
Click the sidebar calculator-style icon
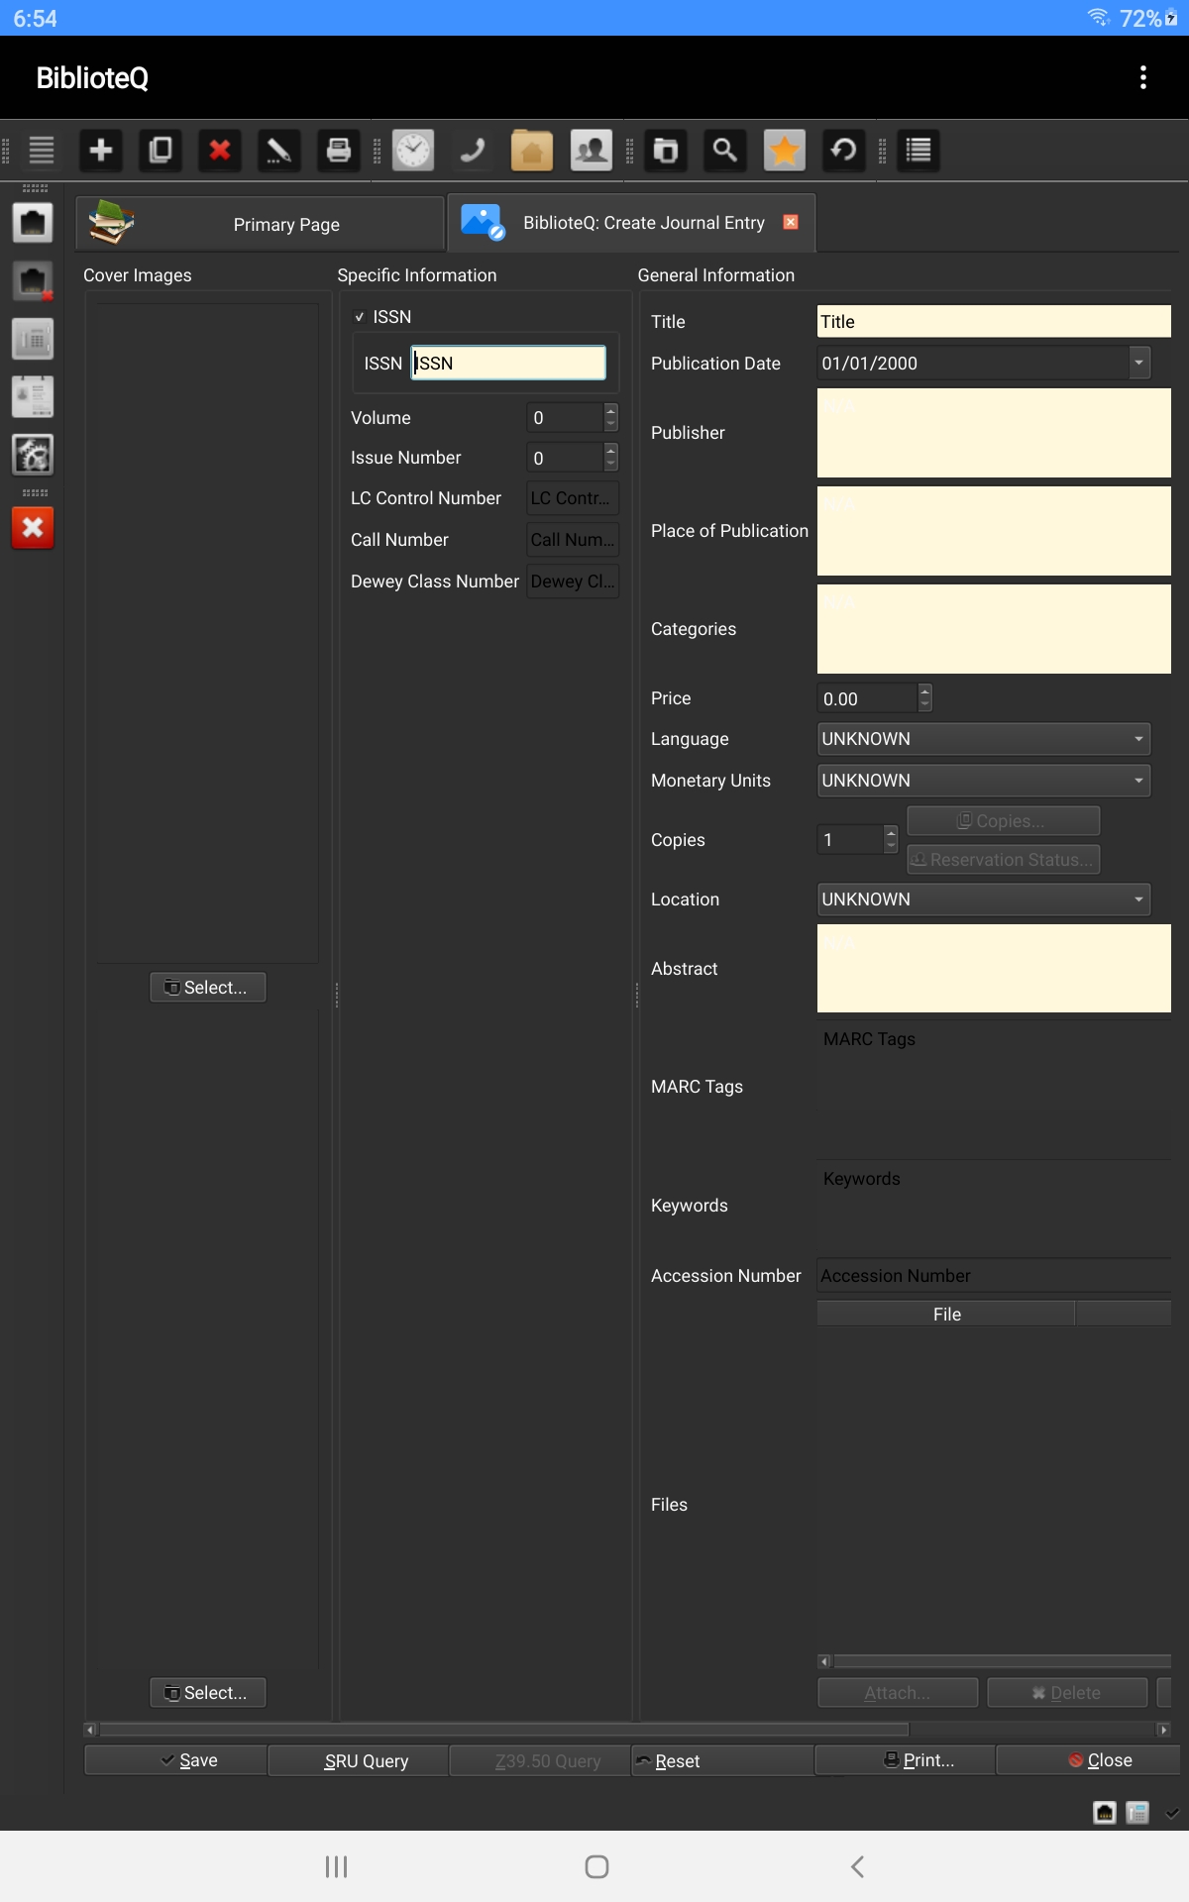pyautogui.click(x=33, y=339)
